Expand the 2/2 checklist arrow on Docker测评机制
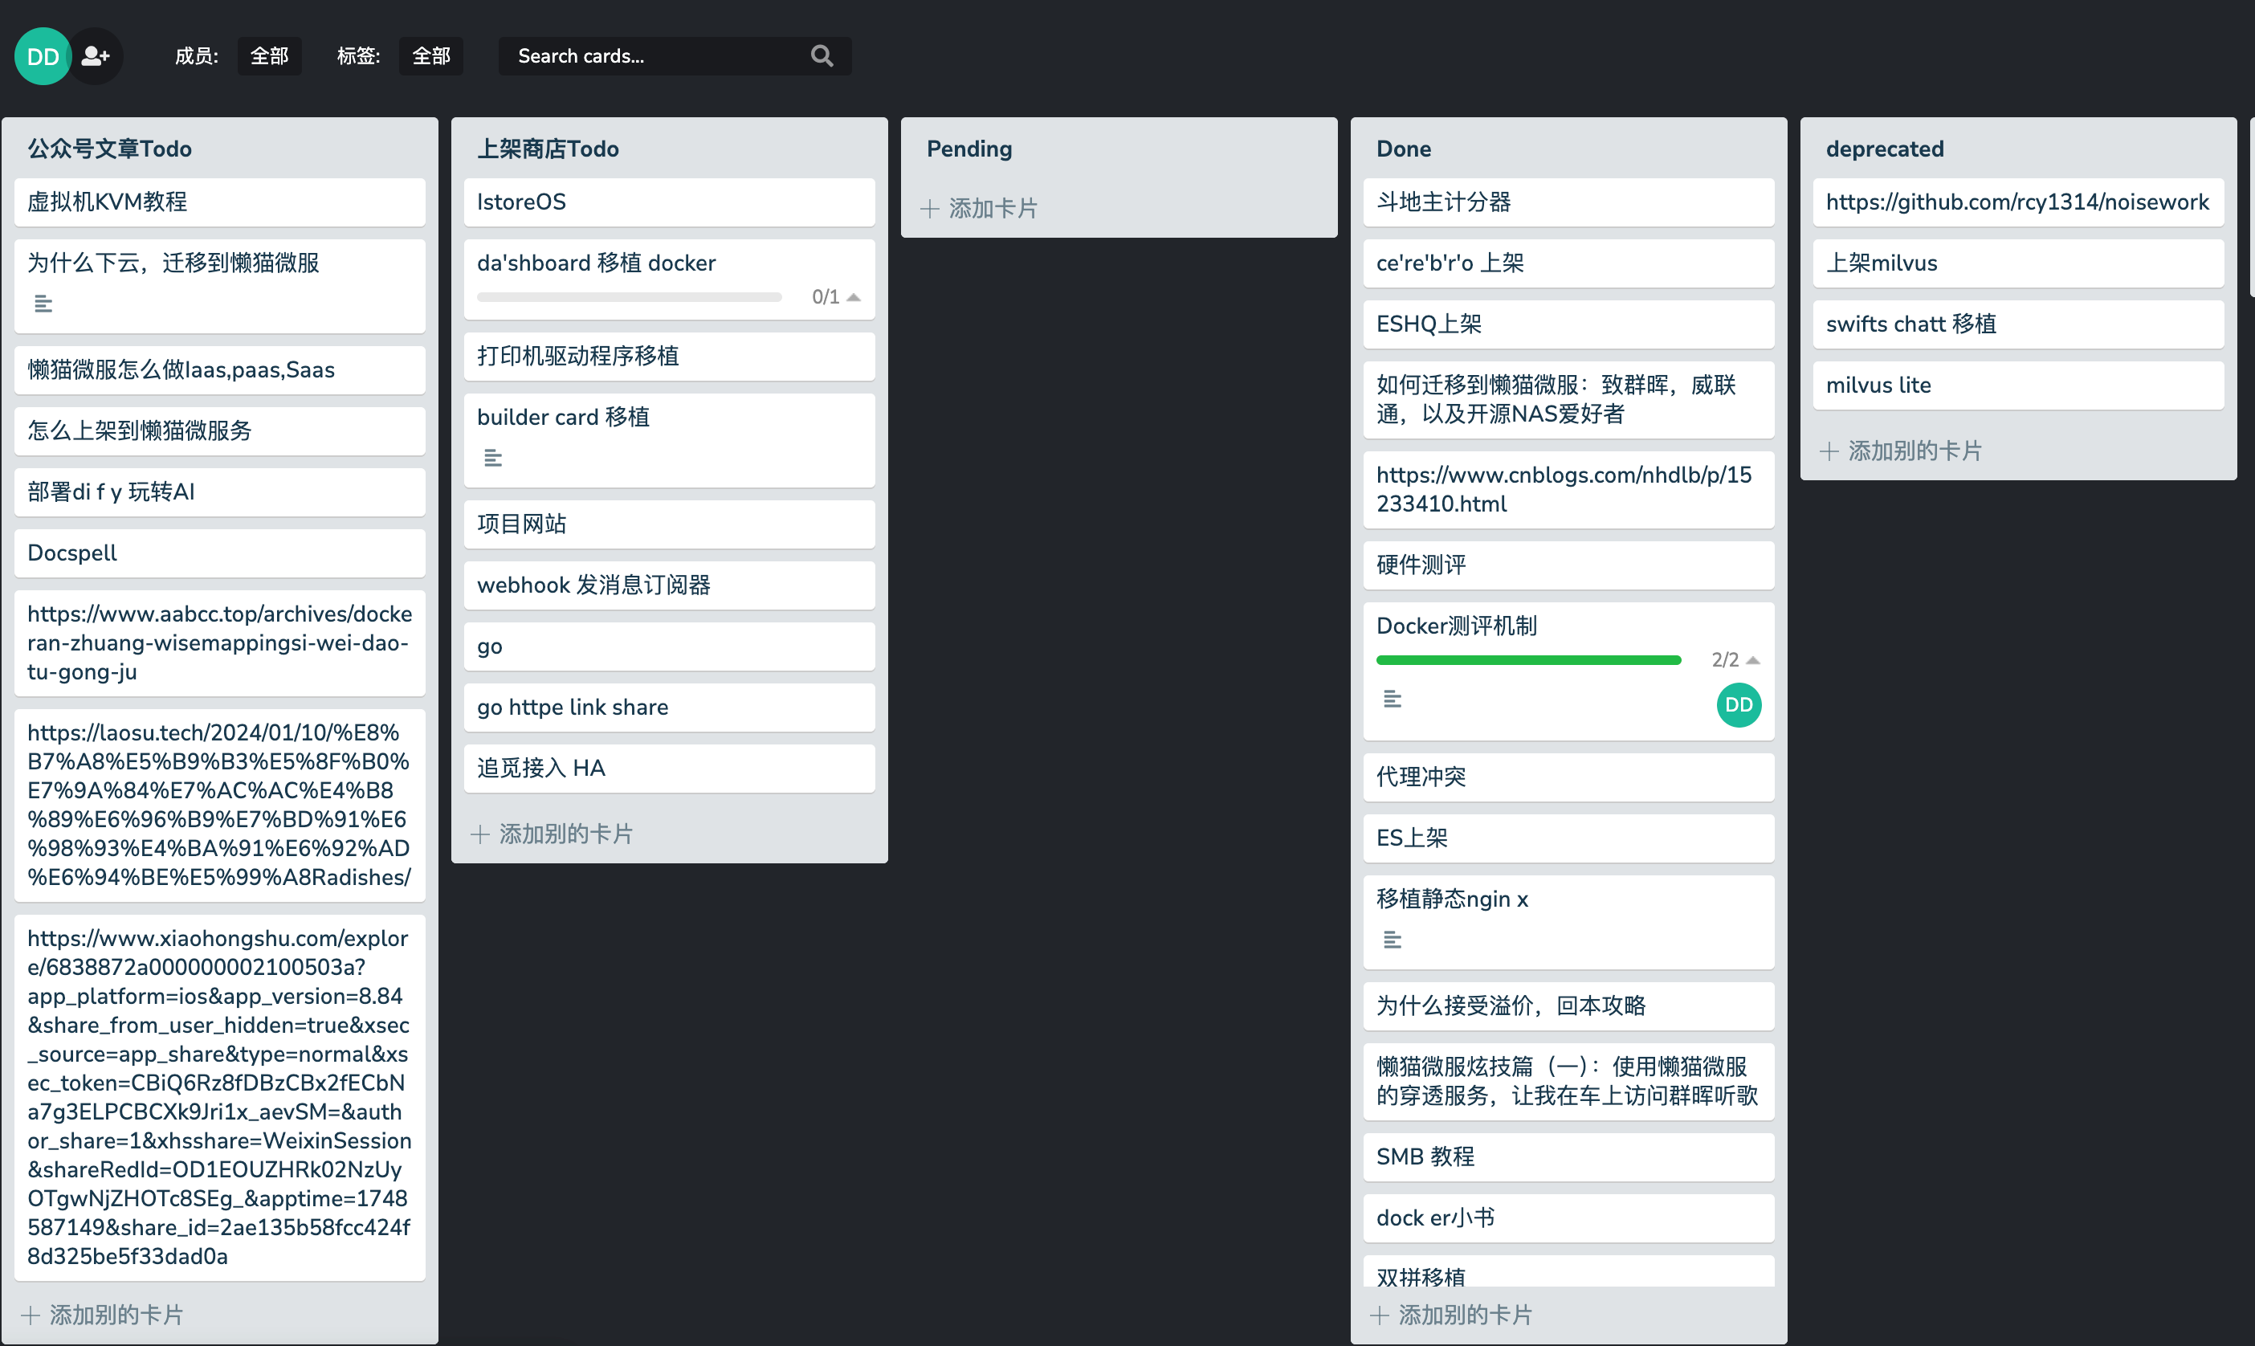2255x1346 pixels. (1752, 660)
